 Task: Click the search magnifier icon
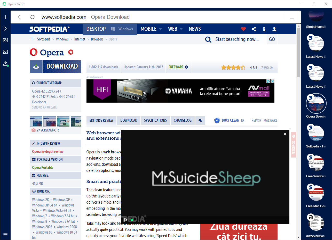(x=208, y=39)
